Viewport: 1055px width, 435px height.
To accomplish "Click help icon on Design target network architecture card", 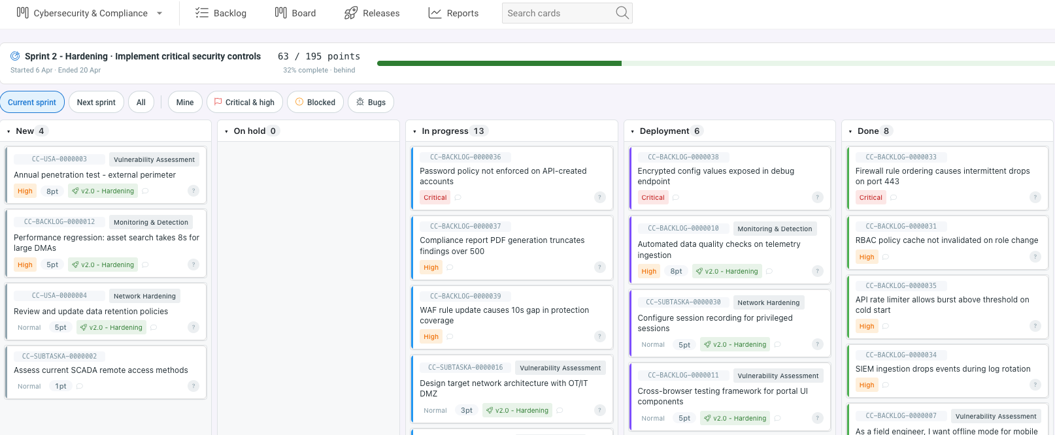I will 600,410.
